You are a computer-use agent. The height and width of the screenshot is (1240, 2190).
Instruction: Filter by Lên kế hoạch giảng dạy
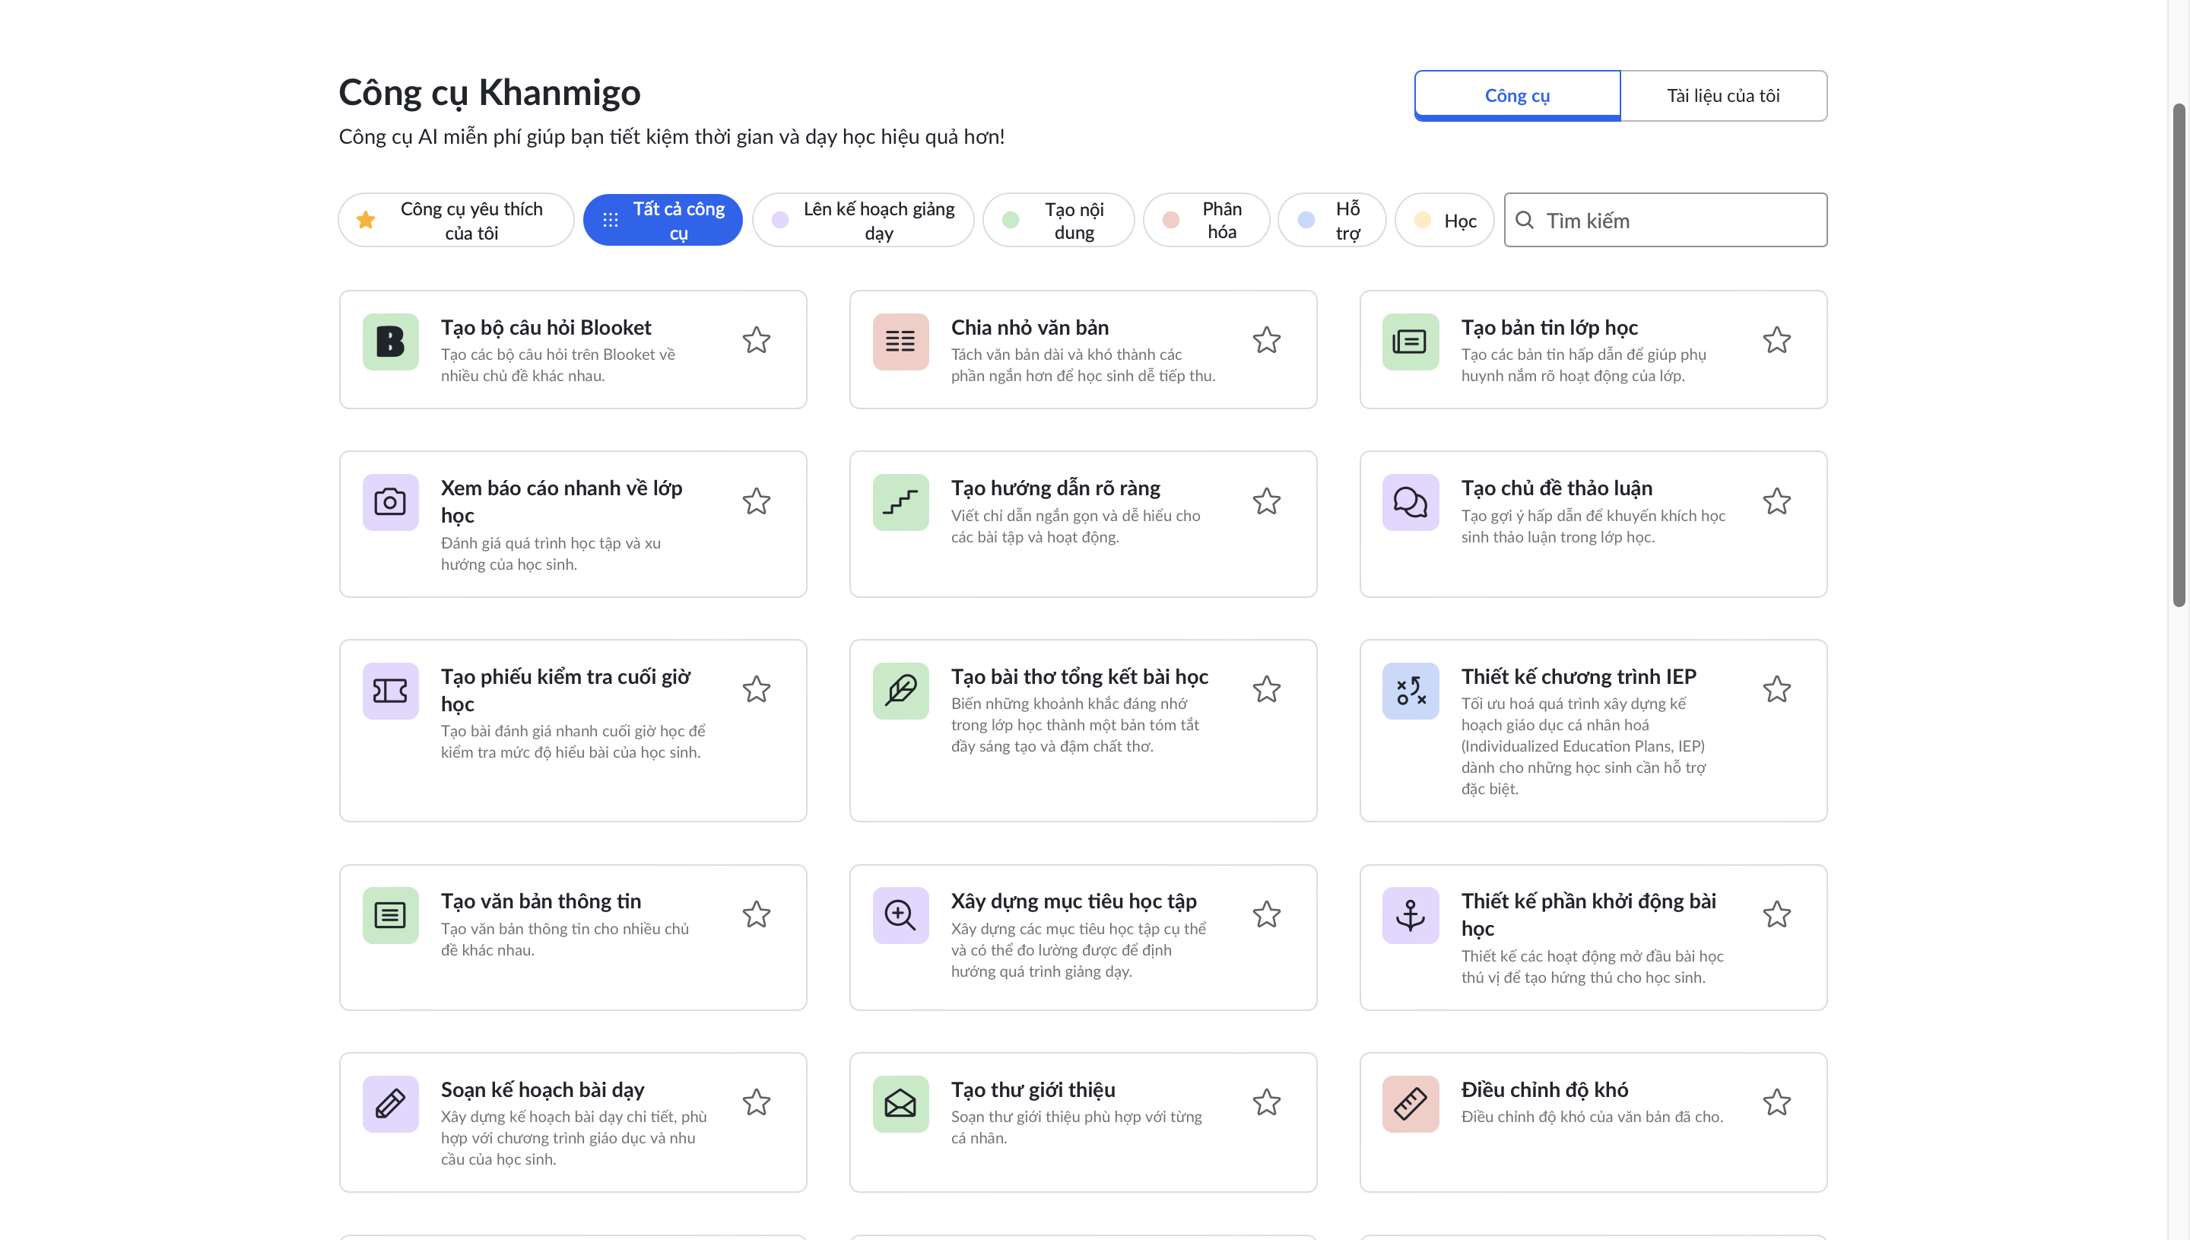pos(862,220)
